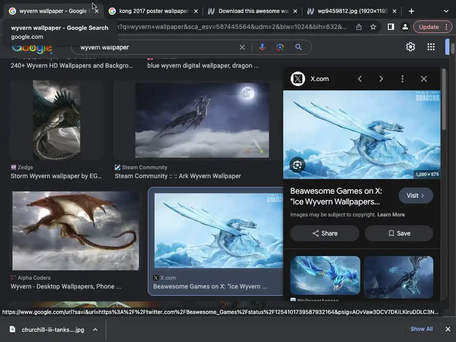This screenshot has width=456, height=342.
Task: Open Storm Wyvern wallpaper thumbnail
Action: point(57,120)
